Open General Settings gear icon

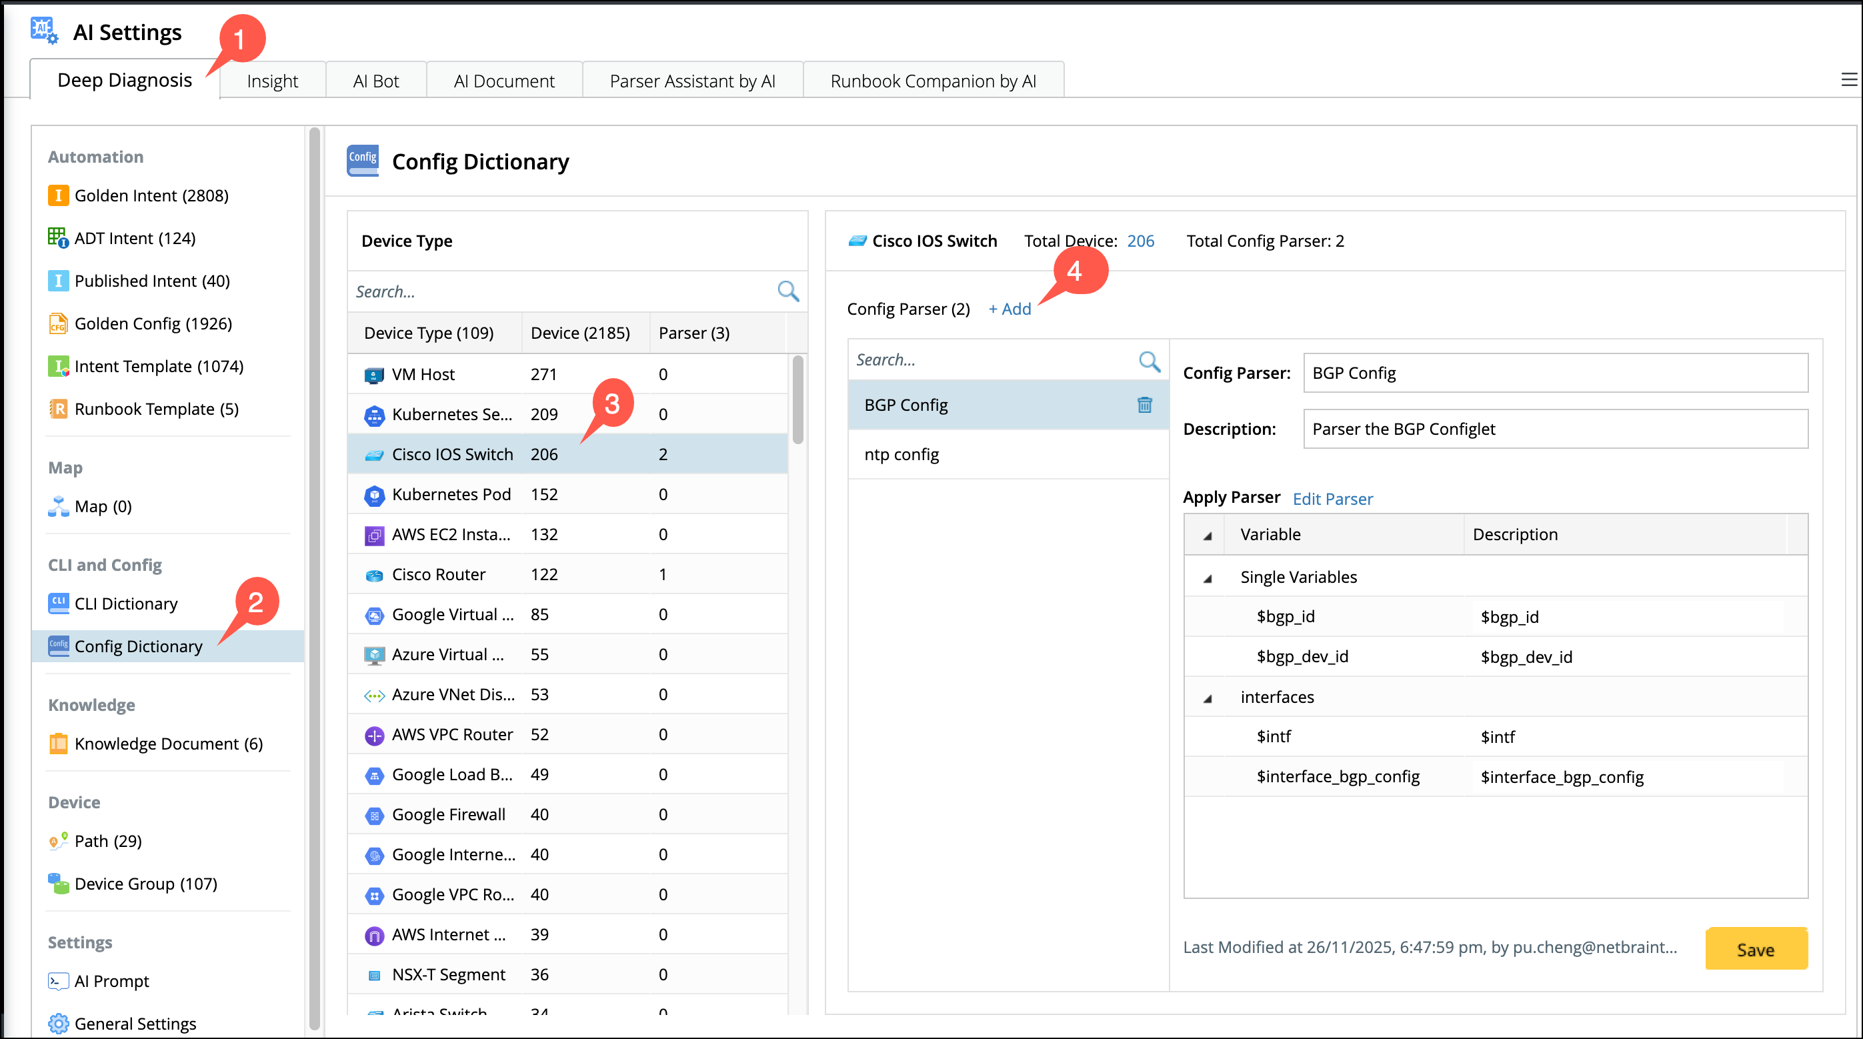point(58,1023)
